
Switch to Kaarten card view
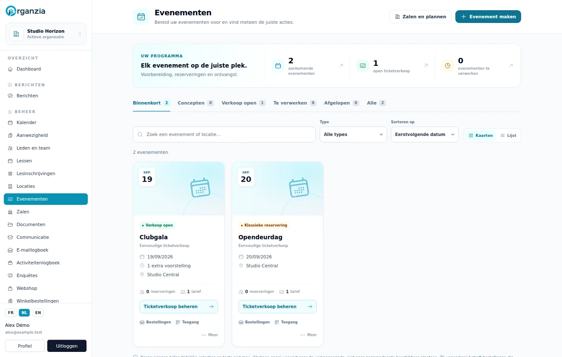point(480,136)
